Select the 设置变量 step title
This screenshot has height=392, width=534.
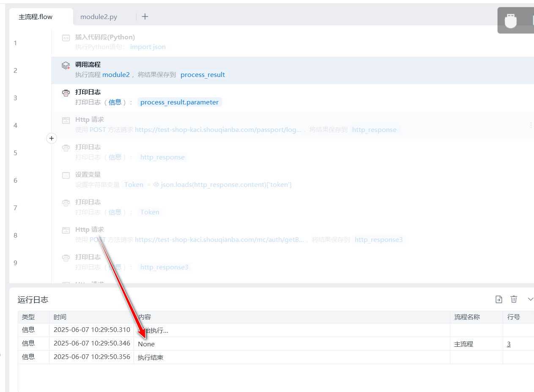pos(88,175)
